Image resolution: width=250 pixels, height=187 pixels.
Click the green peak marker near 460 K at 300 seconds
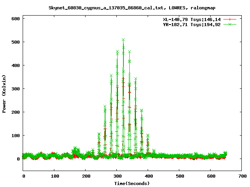click(117, 52)
